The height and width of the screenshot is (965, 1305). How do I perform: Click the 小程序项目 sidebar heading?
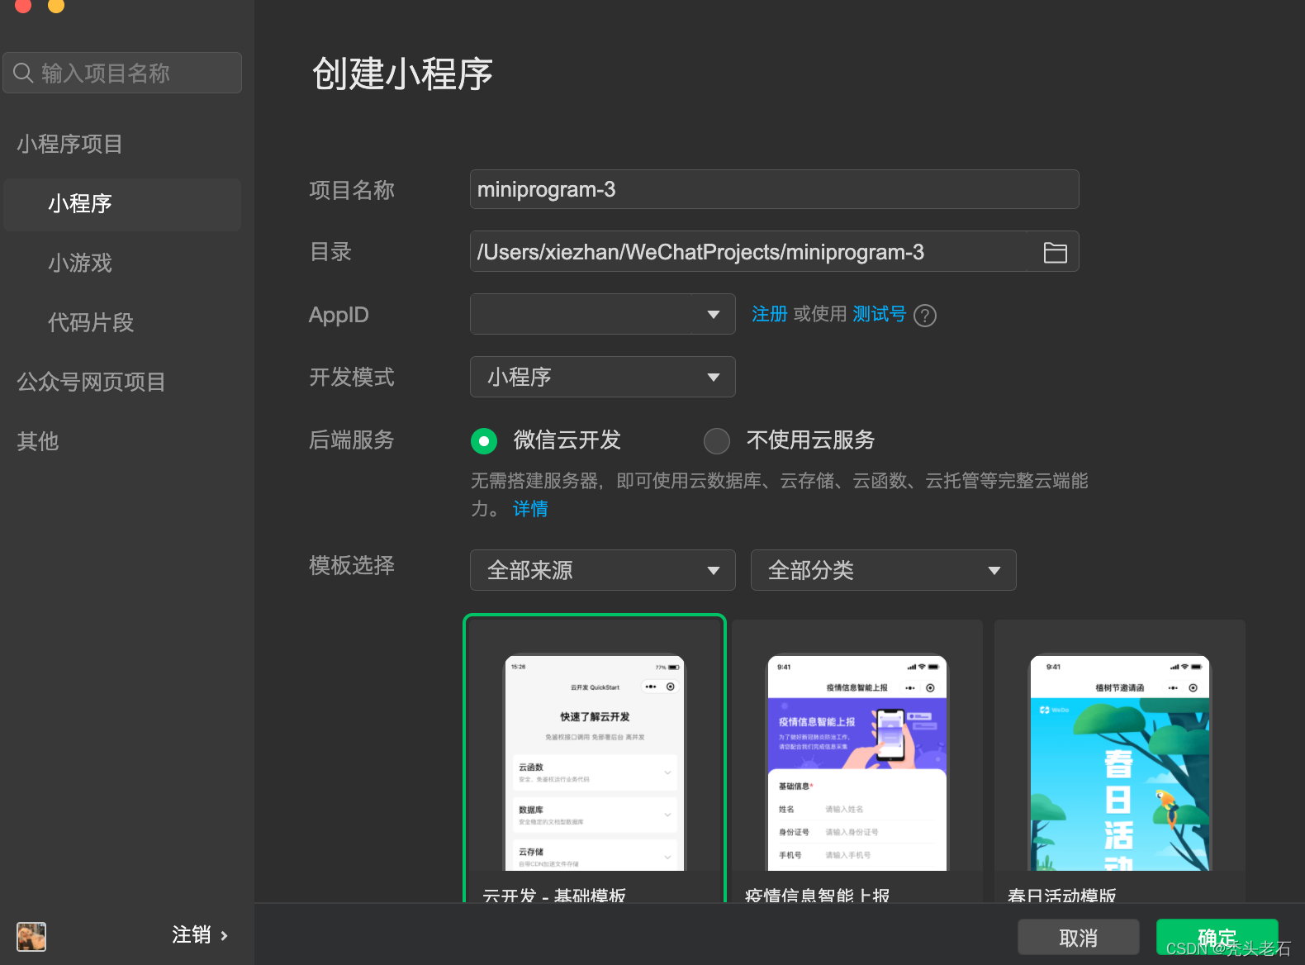(70, 144)
